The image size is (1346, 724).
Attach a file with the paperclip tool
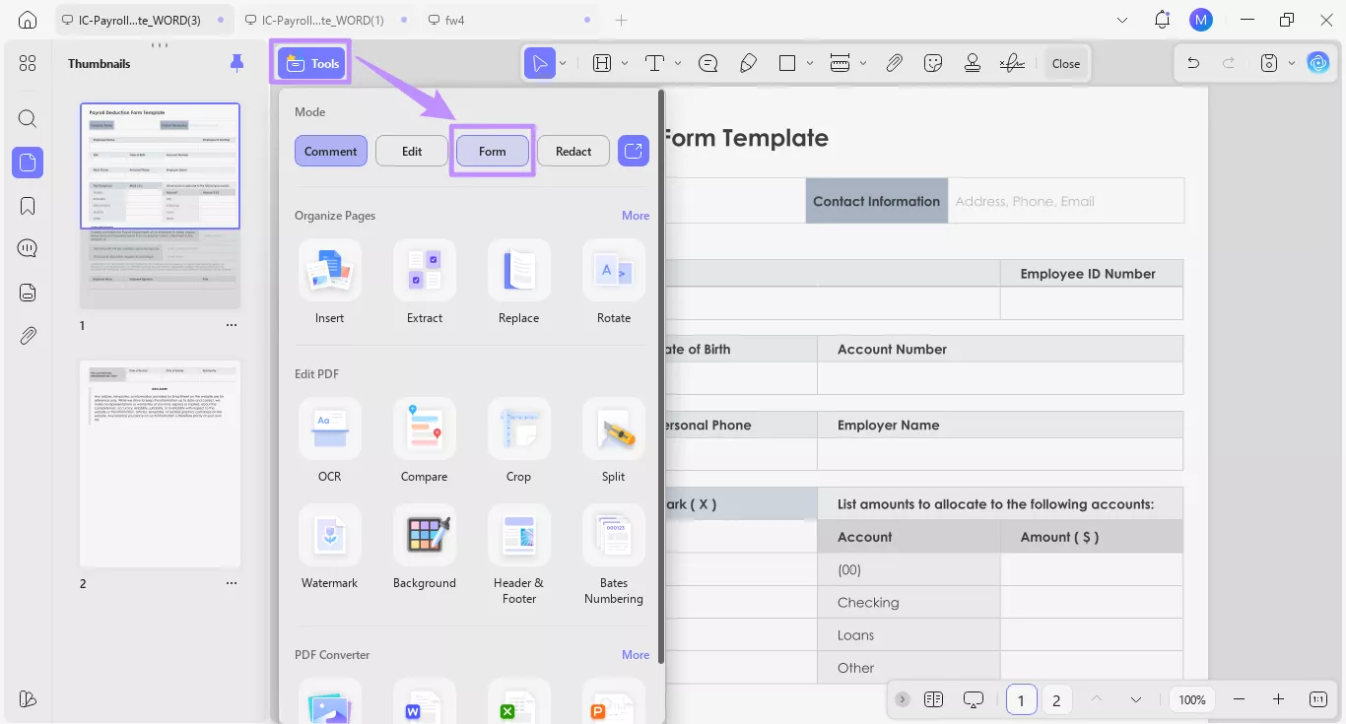895,62
